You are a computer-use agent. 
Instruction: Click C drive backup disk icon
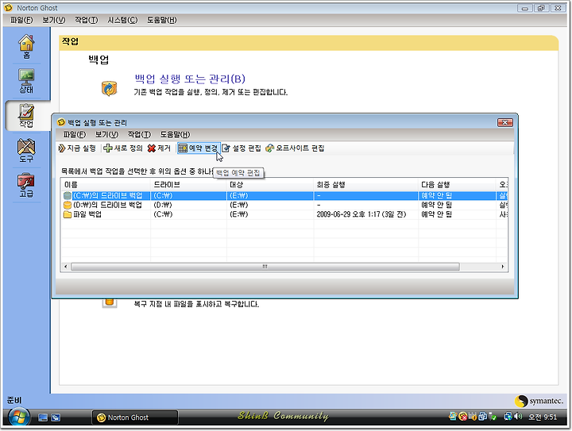point(67,195)
